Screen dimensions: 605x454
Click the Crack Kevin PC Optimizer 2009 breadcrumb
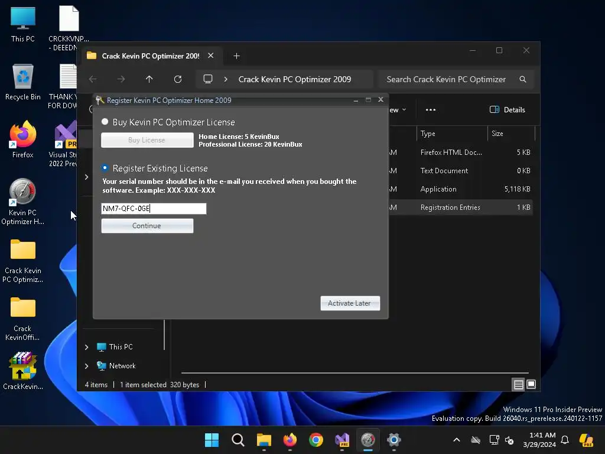295,79
